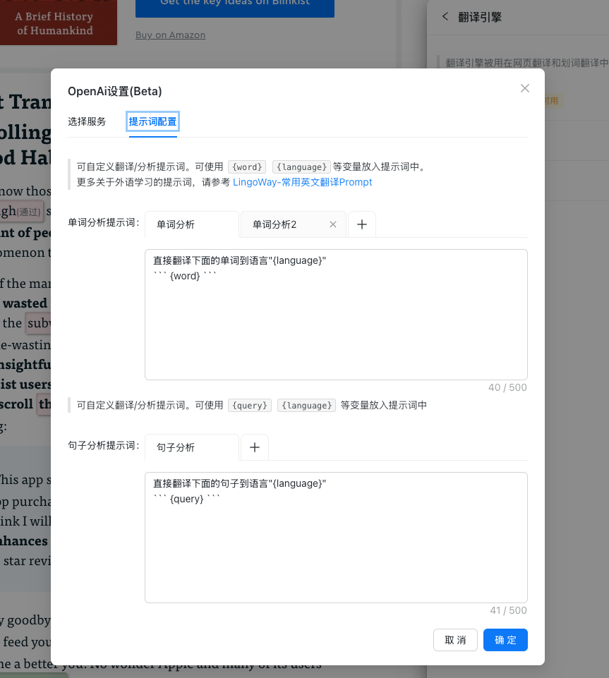Close the OpenAi设置 dialog with the X icon
This screenshot has width=609, height=678.
524,88
